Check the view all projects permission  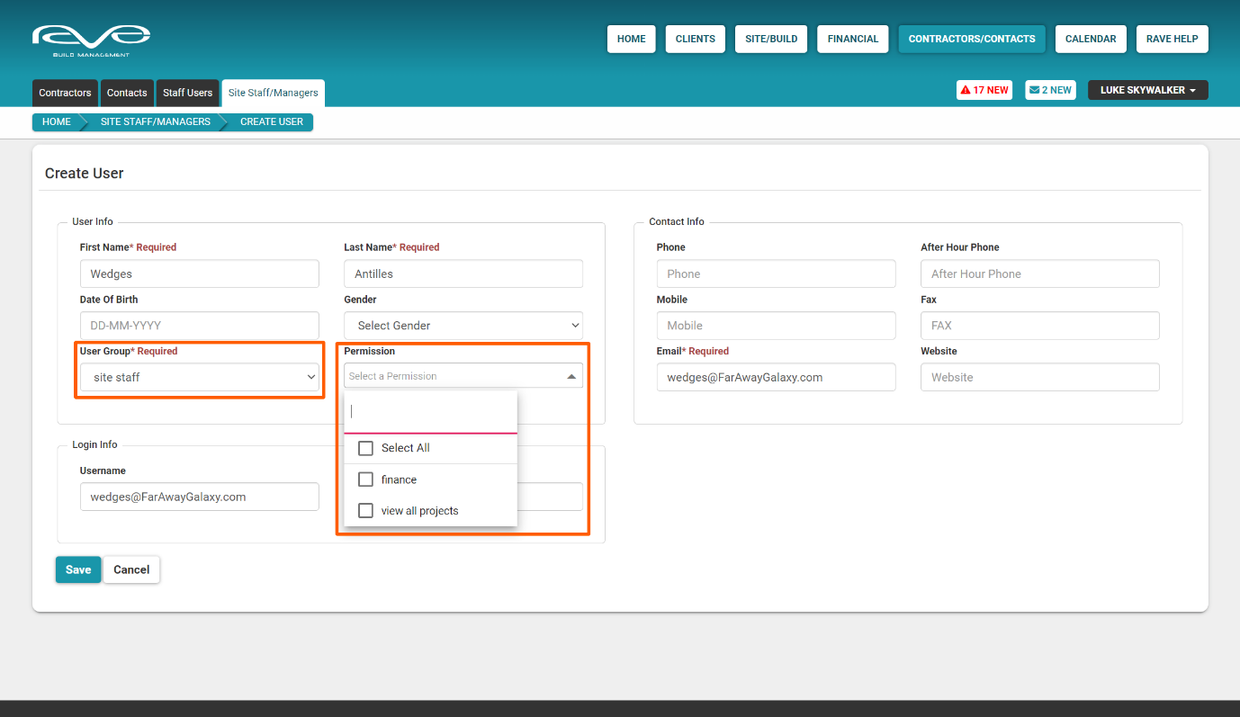[365, 510]
